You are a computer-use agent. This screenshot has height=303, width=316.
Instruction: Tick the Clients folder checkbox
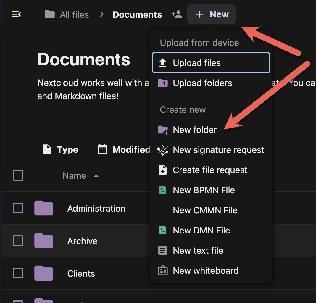18,273
